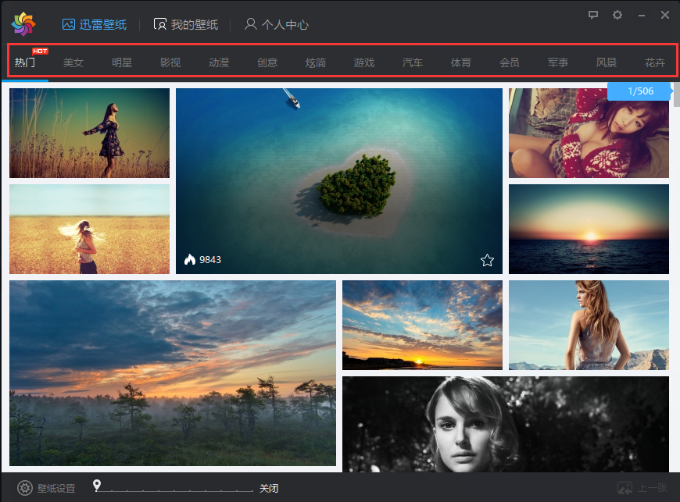Viewport: 680px width, 502px height.
Task: Open the heart-shaped island wallpaper
Action: click(339, 181)
